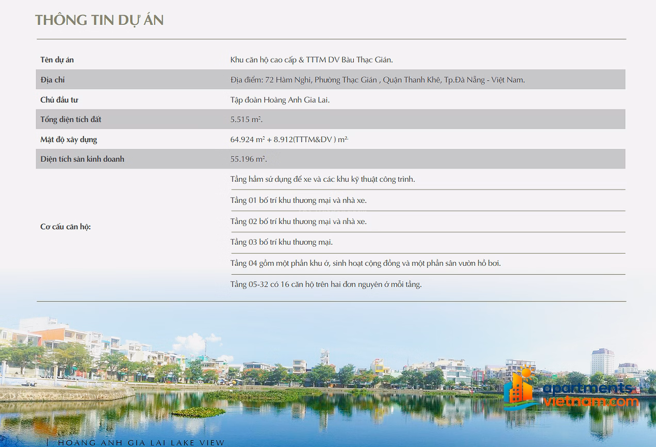Click the 64.924 m² + 8.912 density value
The image size is (656, 447).
pos(289,140)
